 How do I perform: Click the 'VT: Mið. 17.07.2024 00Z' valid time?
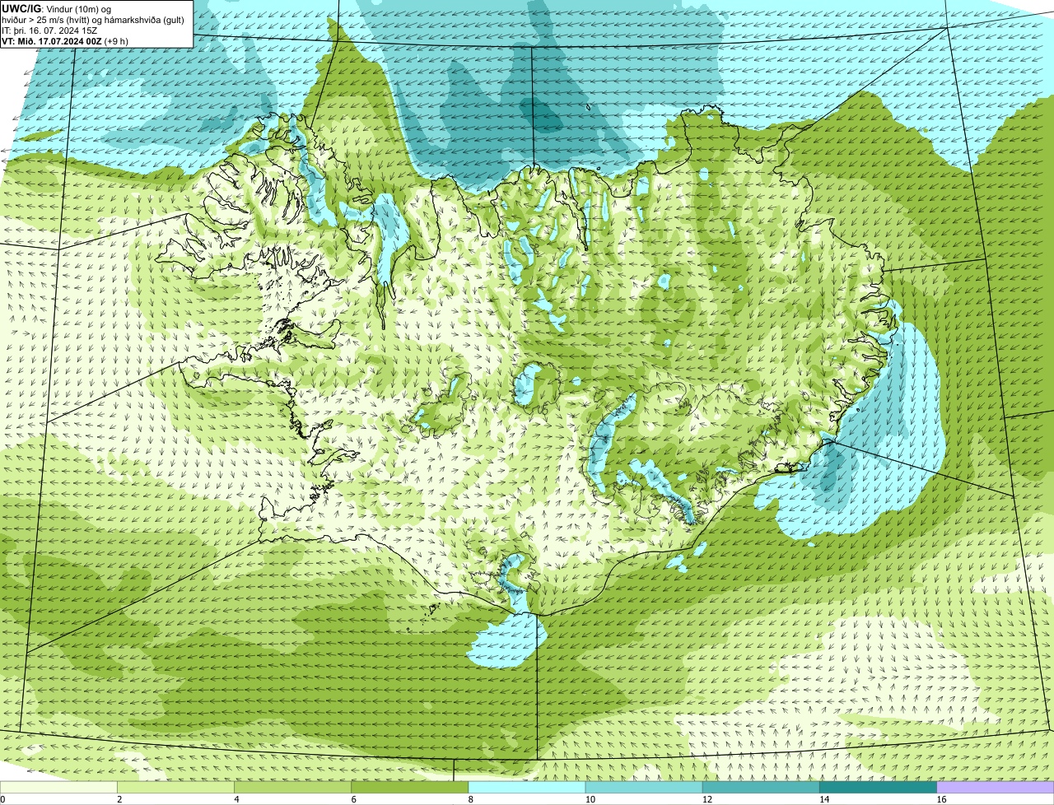click(x=53, y=41)
